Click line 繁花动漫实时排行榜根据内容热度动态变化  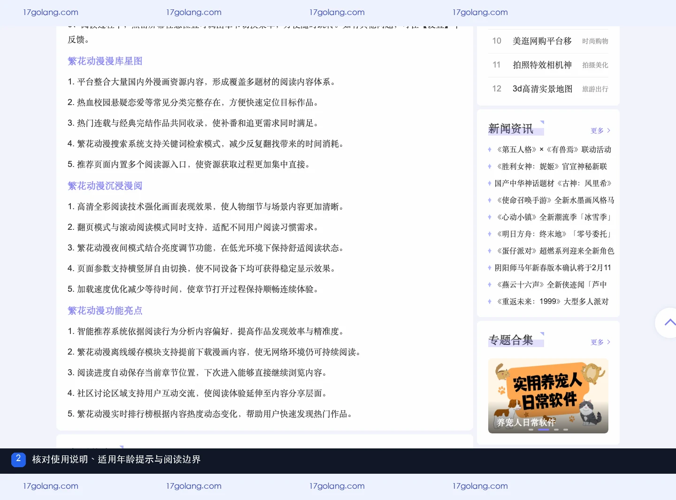[x=211, y=414]
